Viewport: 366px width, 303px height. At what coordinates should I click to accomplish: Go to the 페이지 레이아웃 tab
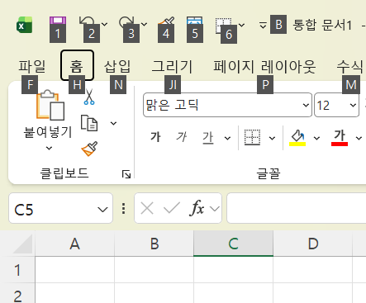(264, 66)
